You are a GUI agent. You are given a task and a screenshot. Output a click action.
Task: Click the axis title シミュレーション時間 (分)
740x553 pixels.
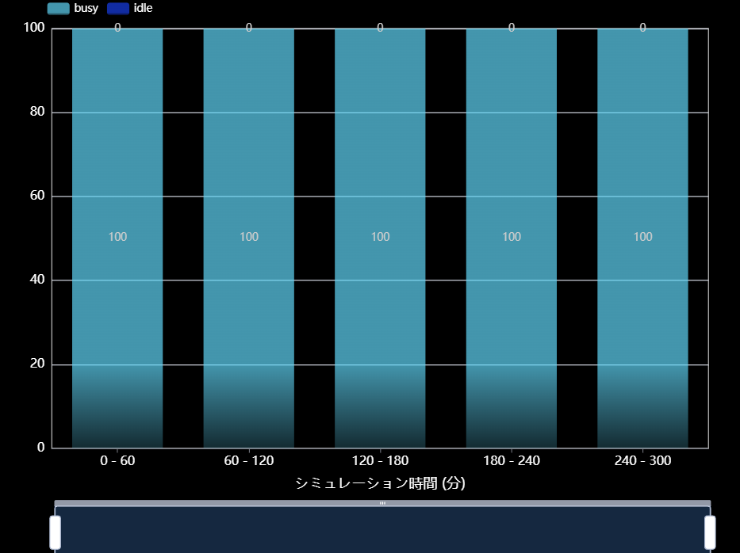tap(380, 483)
